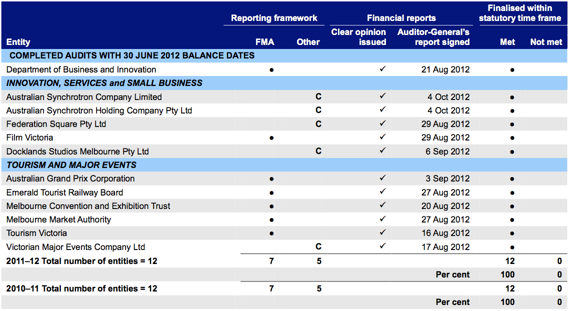Image resolution: width=569 pixels, height=311 pixels.
Task: Click the 'Met' column header
Action: (507, 42)
